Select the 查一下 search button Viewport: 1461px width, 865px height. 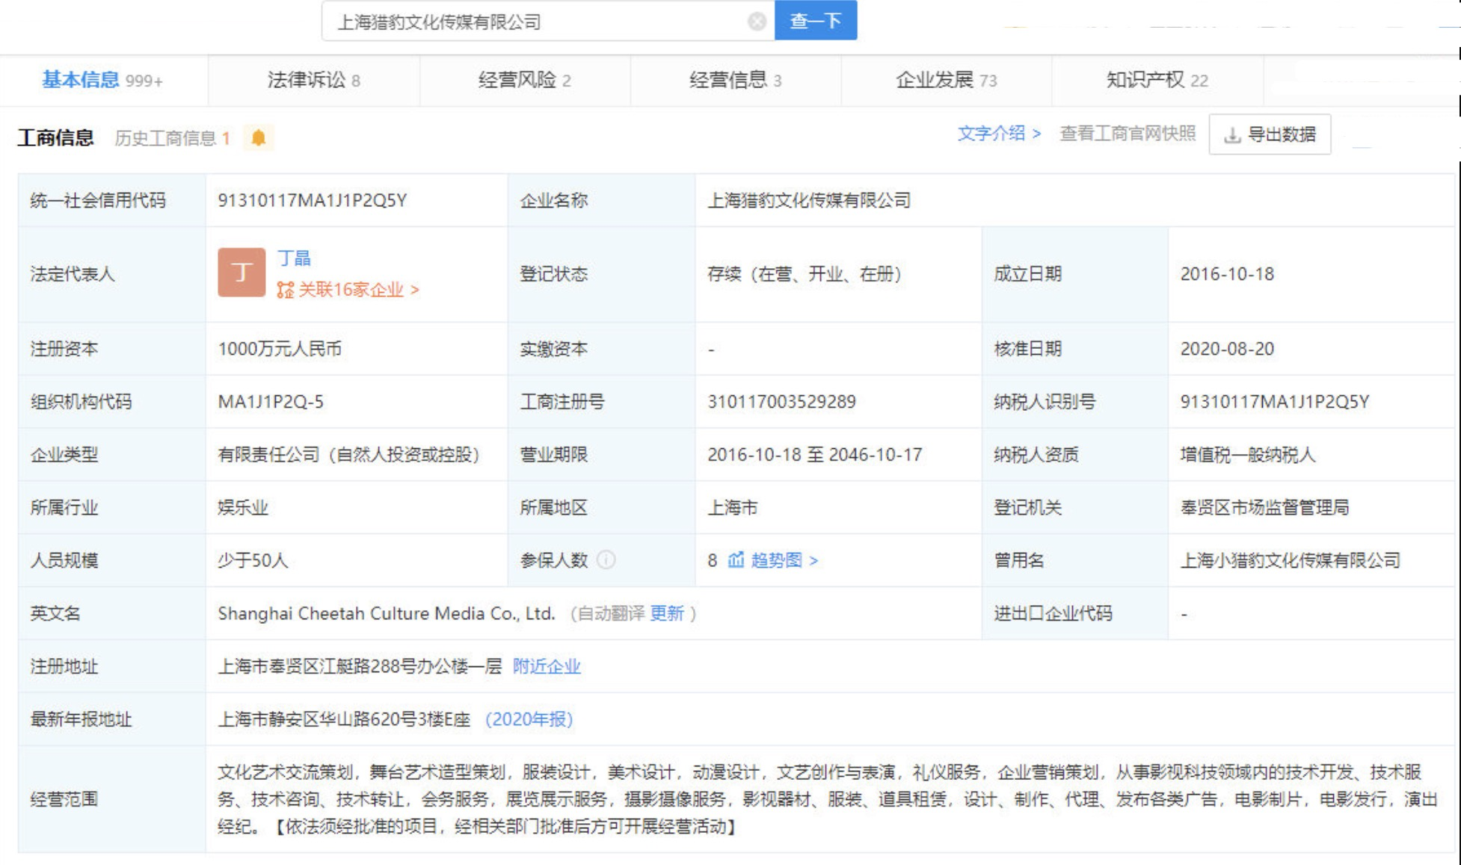(815, 21)
